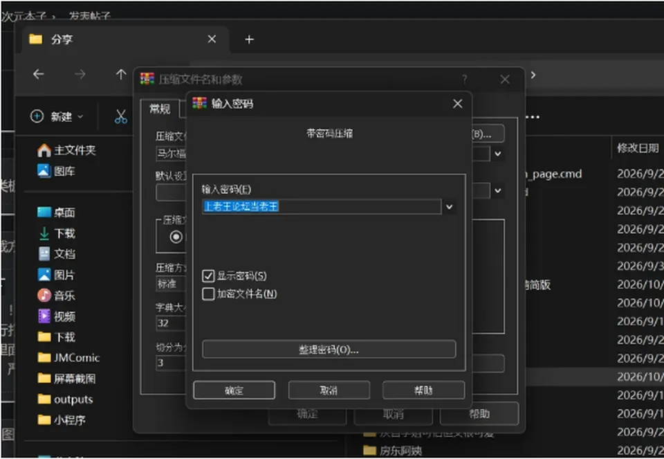Select the 房东阿姨 folder in the file list

coord(393,450)
